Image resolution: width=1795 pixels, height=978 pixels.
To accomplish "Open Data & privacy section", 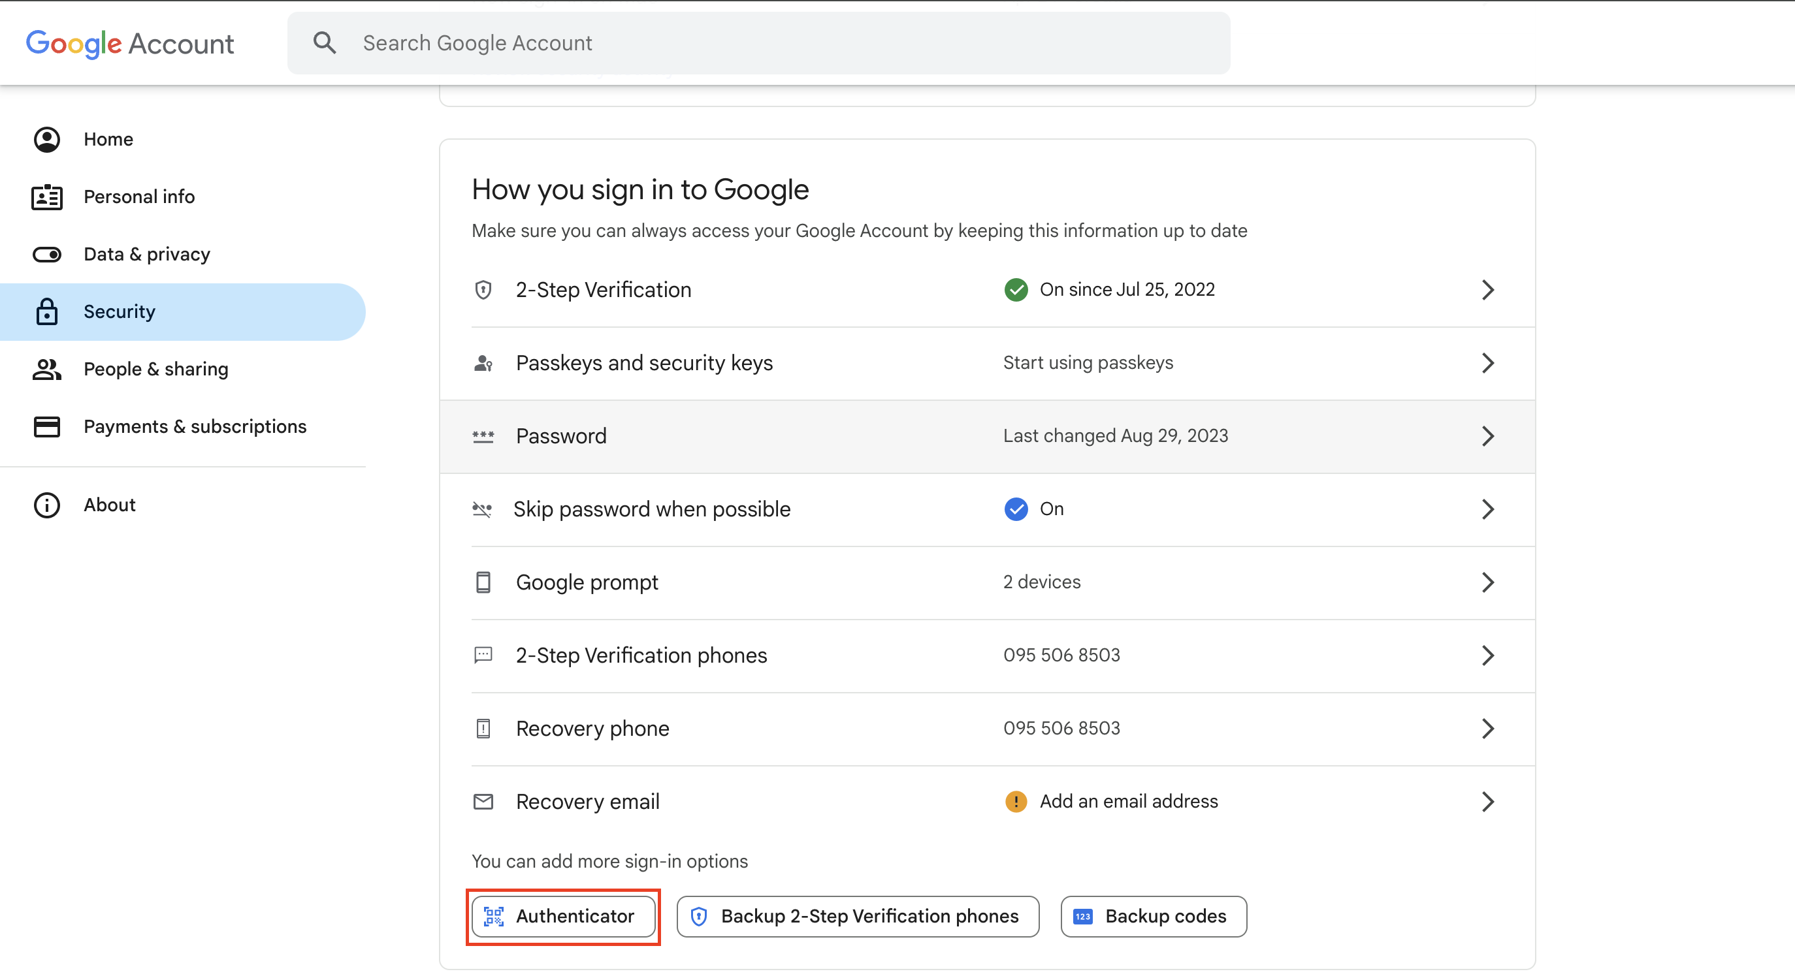I will 182,254.
